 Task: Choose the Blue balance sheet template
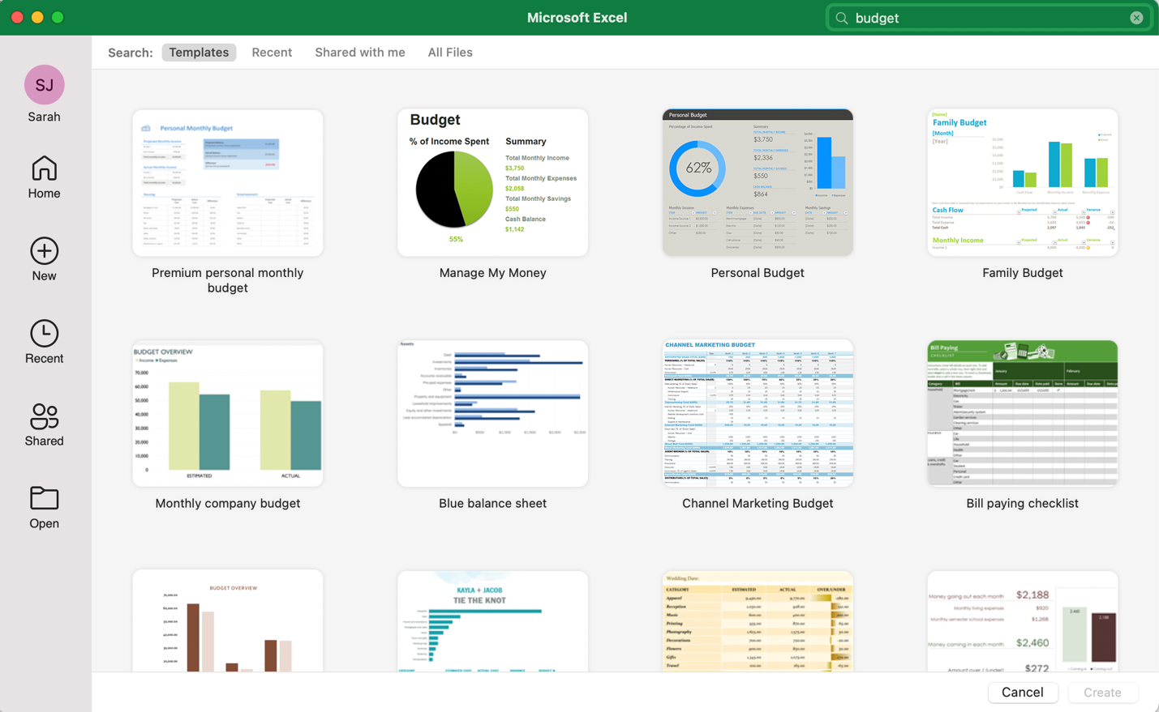point(492,414)
